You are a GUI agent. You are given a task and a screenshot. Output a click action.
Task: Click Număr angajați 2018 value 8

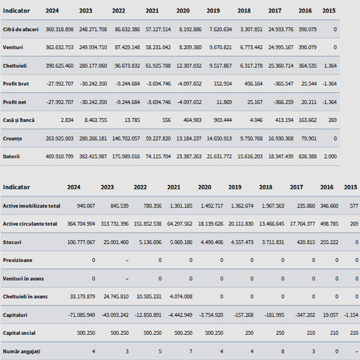283,352
